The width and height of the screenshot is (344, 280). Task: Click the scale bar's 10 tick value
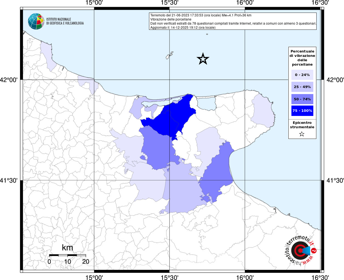pos(67,261)
